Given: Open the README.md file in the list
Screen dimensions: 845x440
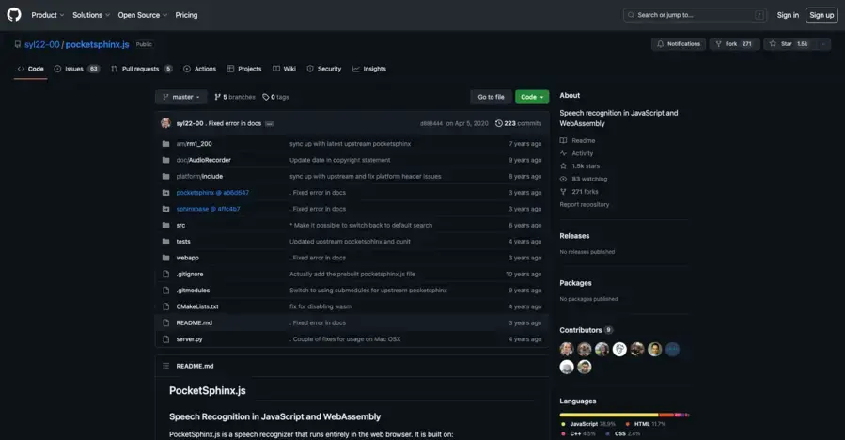Looking at the screenshot, I should point(194,323).
